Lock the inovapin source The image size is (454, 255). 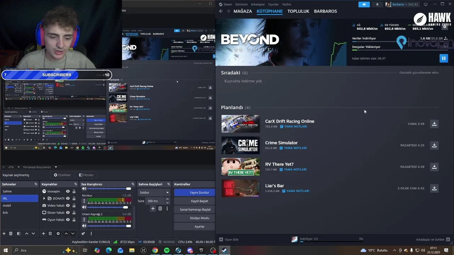pos(74,191)
